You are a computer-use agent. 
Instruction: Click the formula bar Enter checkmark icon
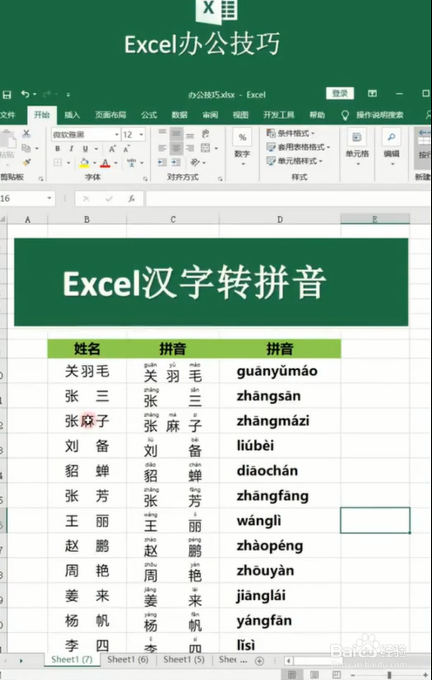point(109,199)
